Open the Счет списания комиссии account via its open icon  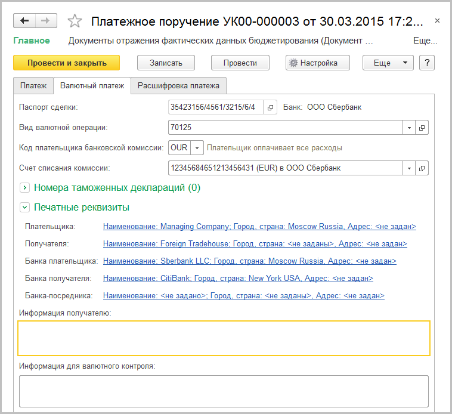click(422, 168)
